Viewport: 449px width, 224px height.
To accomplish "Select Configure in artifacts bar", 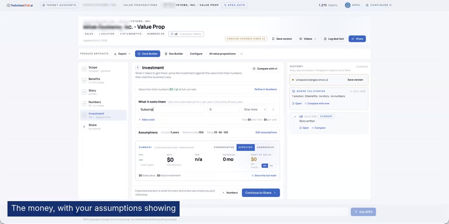I will point(196,54).
